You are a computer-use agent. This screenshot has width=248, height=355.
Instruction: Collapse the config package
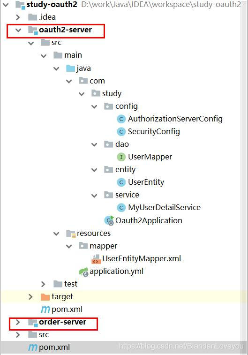click(94, 106)
